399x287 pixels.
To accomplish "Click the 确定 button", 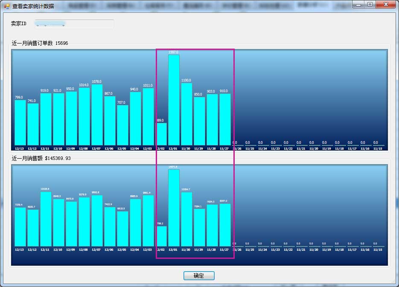I will 199,276.
